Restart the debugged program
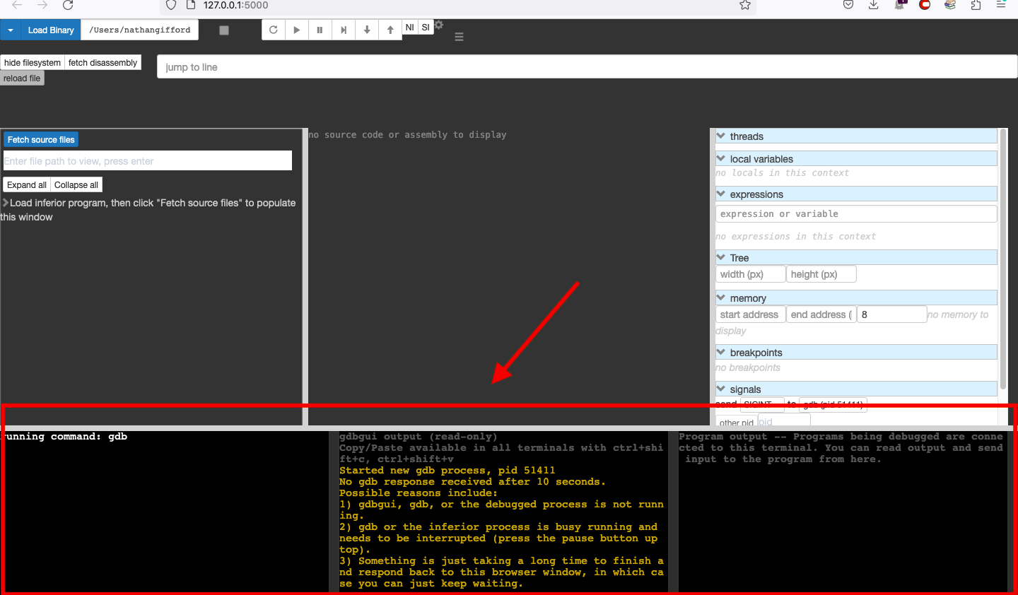The height and width of the screenshot is (595, 1018). pyautogui.click(x=273, y=30)
